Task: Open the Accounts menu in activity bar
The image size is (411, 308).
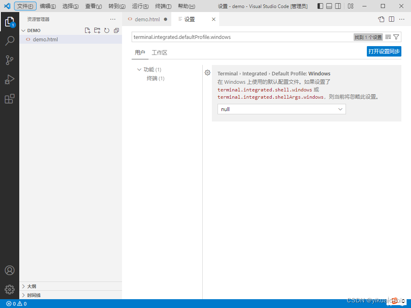Action: 10,270
